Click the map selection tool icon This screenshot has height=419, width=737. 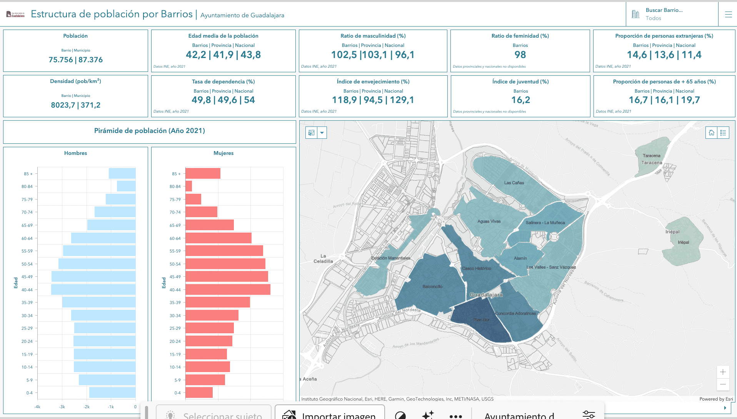pyautogui.click(x=311, y=133)
